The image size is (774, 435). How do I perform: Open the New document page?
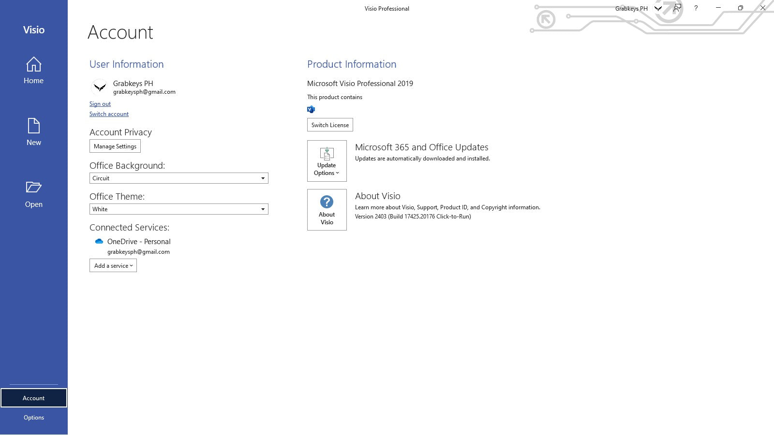(x=34, y=132)
